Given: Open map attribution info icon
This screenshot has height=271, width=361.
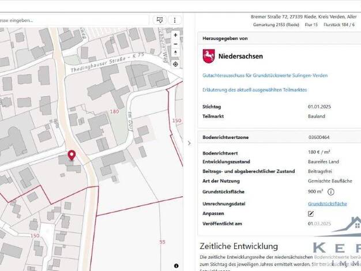Looking at the screenshot, I should 176,266.
